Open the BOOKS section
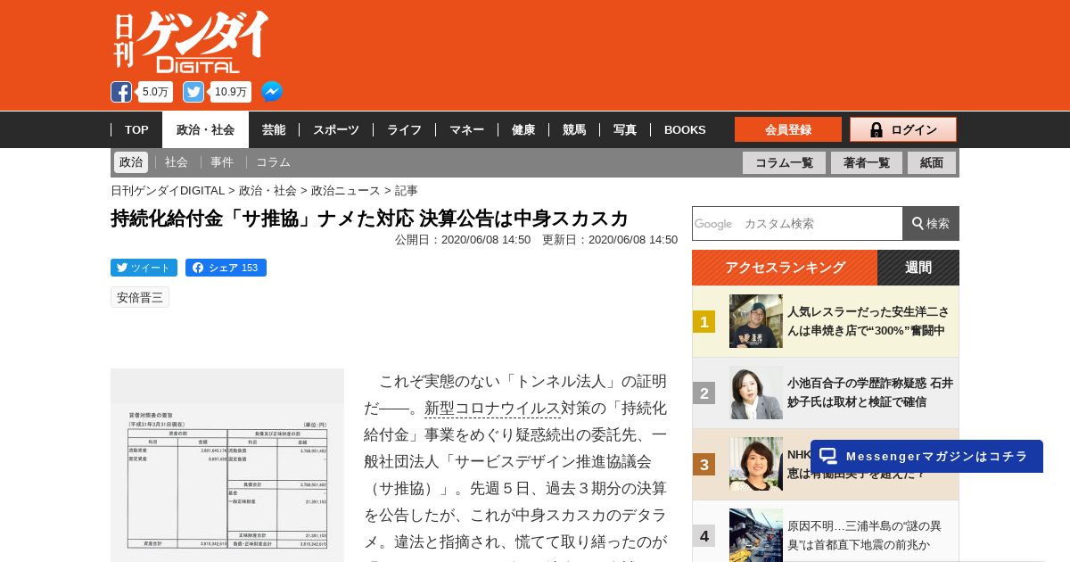The height and width of the screenshot is (562, 1070). (685, 129)
